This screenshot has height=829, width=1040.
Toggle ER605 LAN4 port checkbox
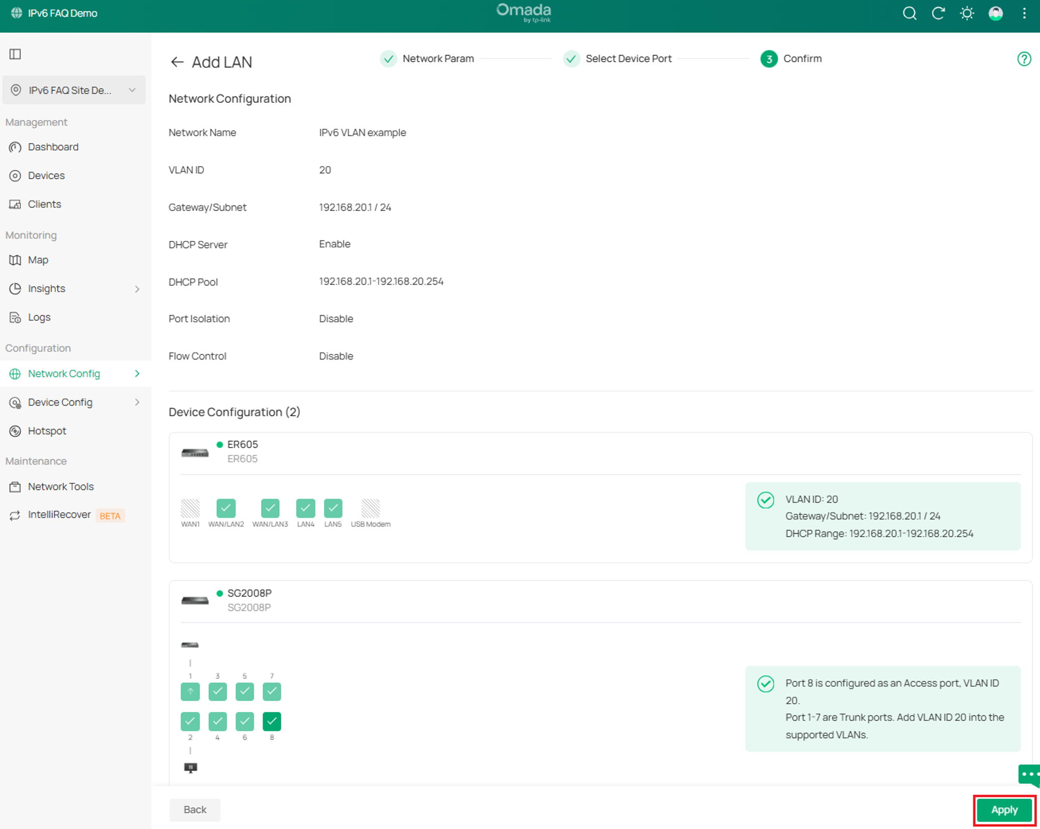click(305, 508)
